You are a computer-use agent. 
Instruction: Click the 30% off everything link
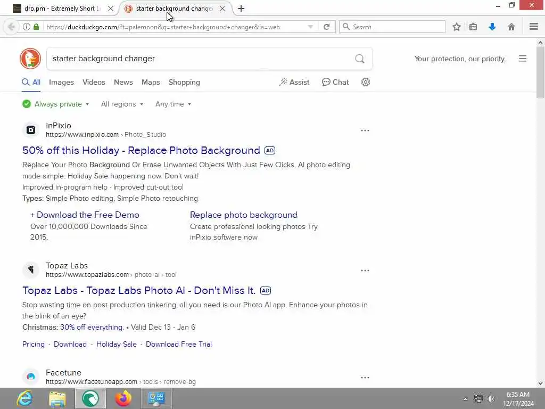[92, 328]
